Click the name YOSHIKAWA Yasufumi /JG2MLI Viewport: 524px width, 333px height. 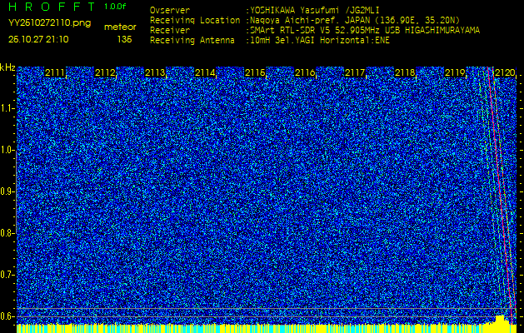point(314,10)
